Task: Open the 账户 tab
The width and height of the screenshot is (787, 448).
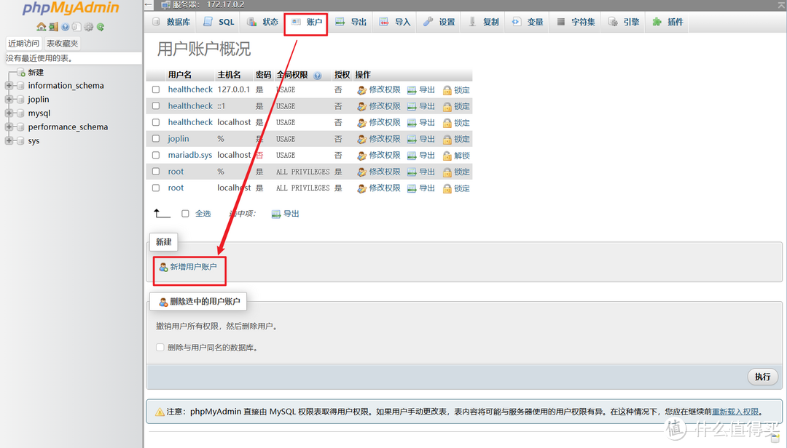Action: [x=306, y=22]
